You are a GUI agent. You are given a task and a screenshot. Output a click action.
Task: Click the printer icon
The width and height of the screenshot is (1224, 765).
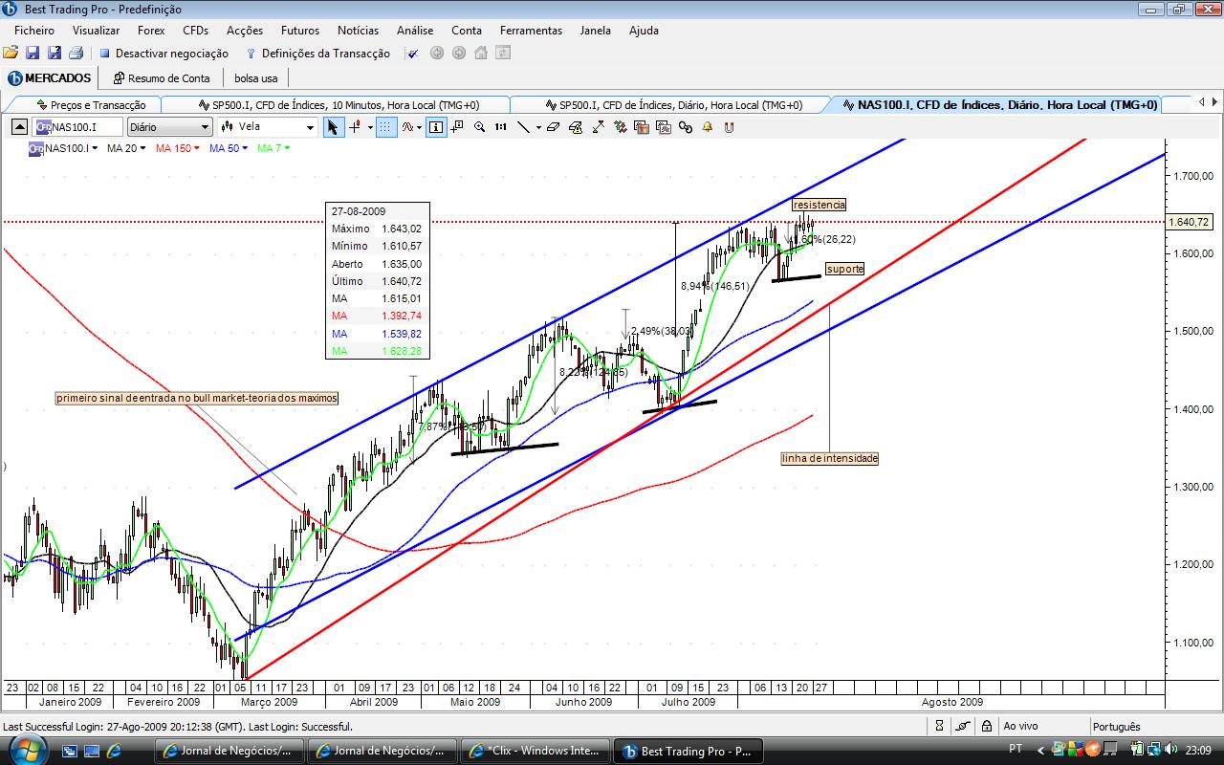click(x=76, y=53)
